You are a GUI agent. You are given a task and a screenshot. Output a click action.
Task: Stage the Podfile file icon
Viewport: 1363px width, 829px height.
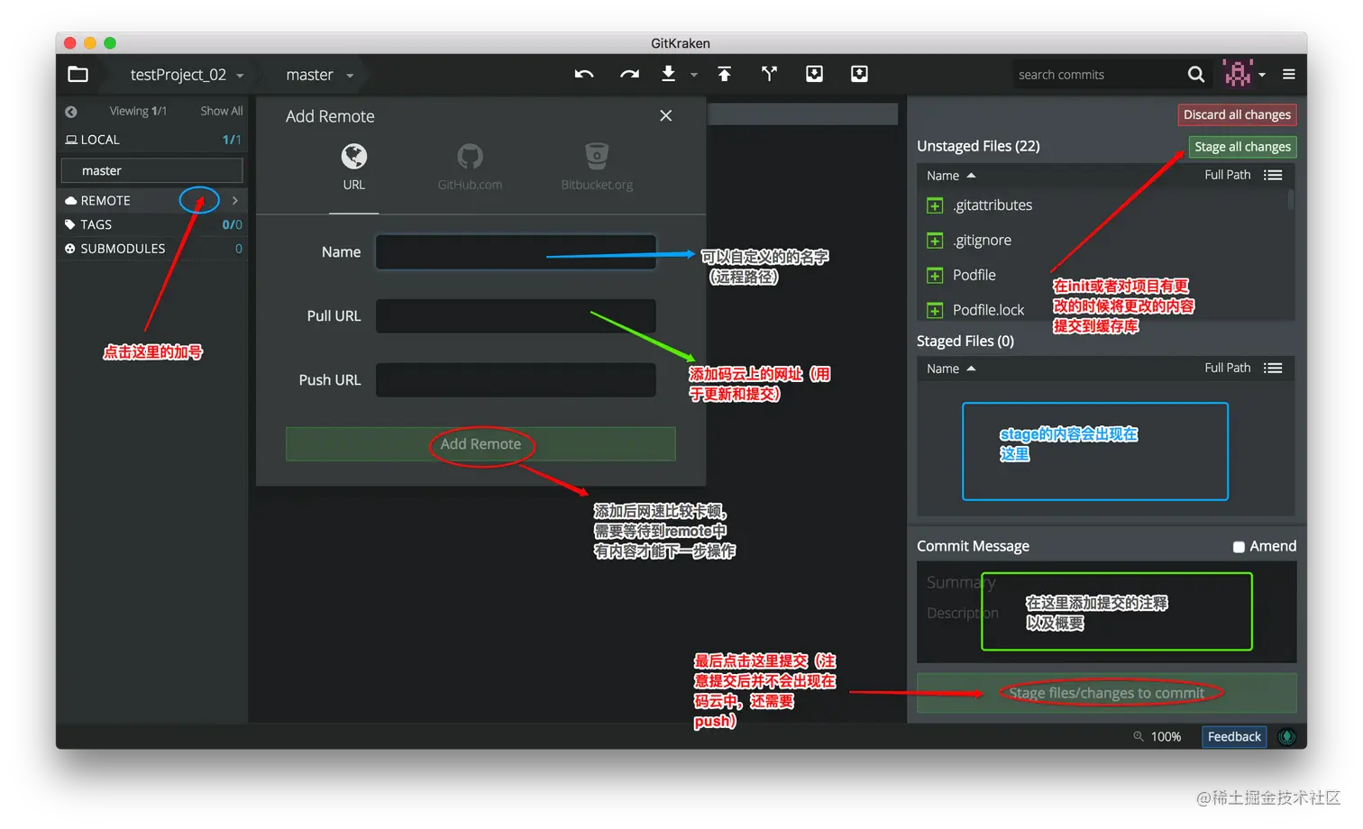pos(935,276)
